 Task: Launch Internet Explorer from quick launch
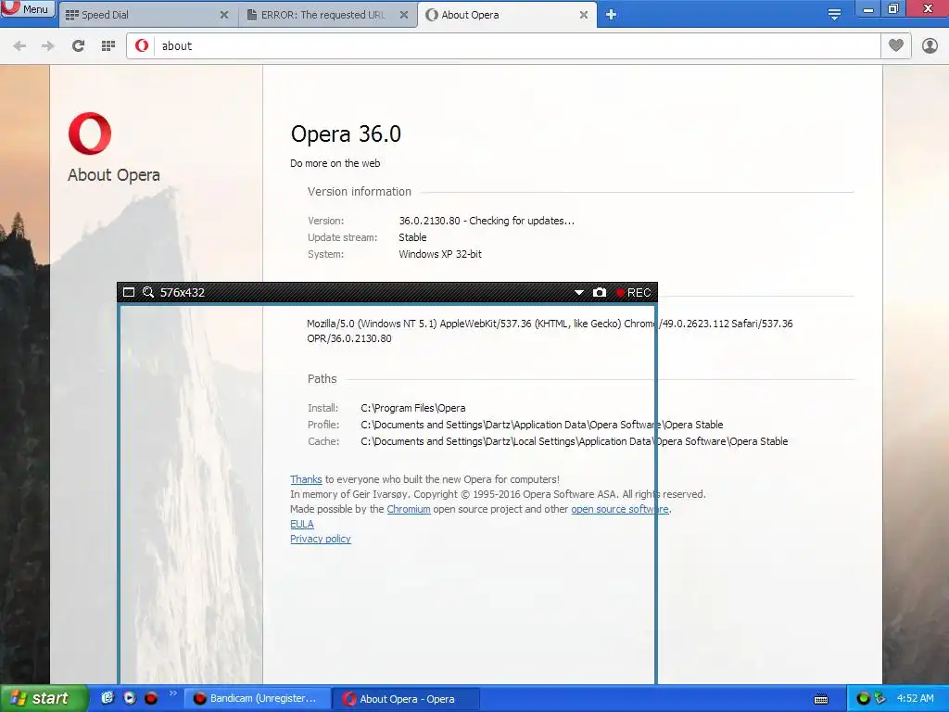[108, 698]
